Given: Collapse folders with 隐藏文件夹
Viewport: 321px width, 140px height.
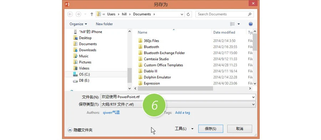Looking at the screenshot, I should click(80, 130).
